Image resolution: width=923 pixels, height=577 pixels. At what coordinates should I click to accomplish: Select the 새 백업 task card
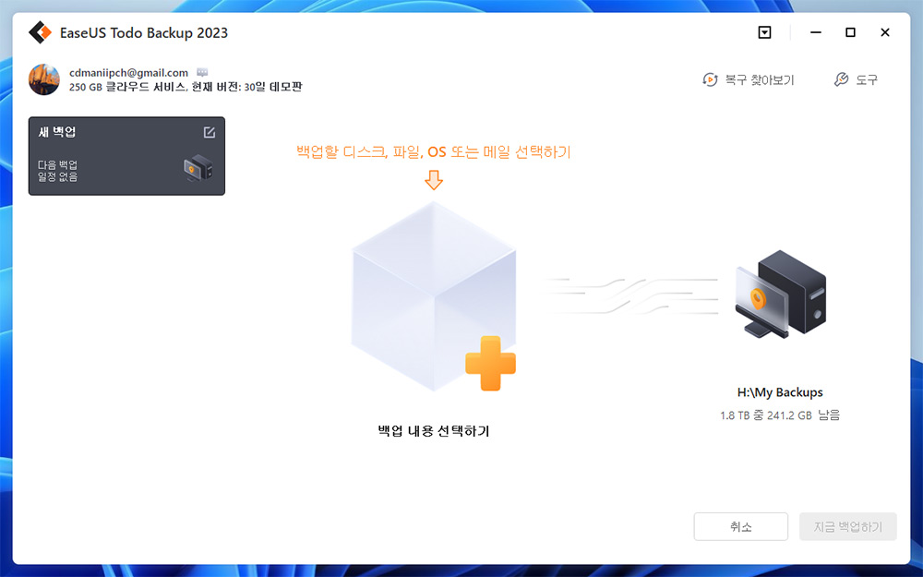pyautogui.click(x=126, y=156)
